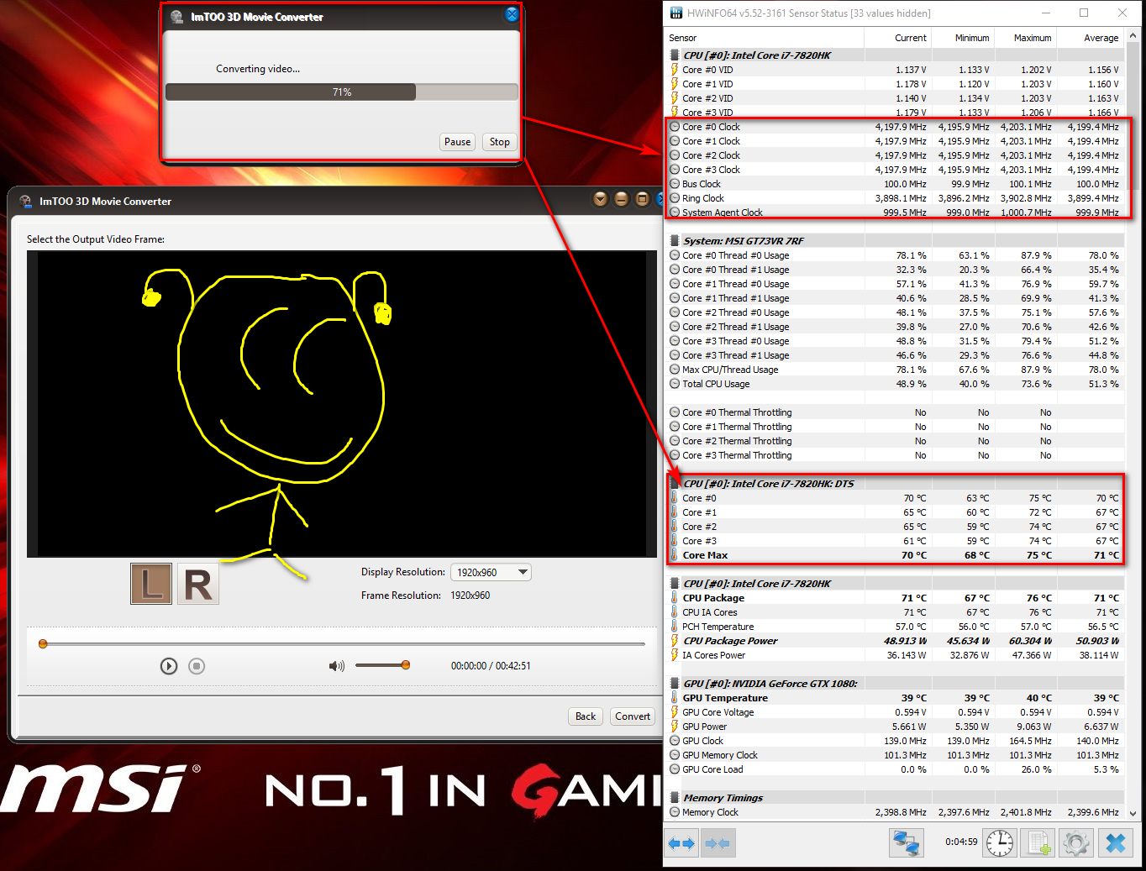Viewport: 1146px width, 871px height.
Task: Select the 'Memory Timings' section header
Action: coord(896,798)
